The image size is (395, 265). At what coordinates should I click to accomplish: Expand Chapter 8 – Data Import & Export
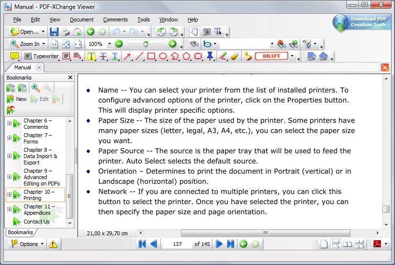pyautogui.click(x=9, y=156)
